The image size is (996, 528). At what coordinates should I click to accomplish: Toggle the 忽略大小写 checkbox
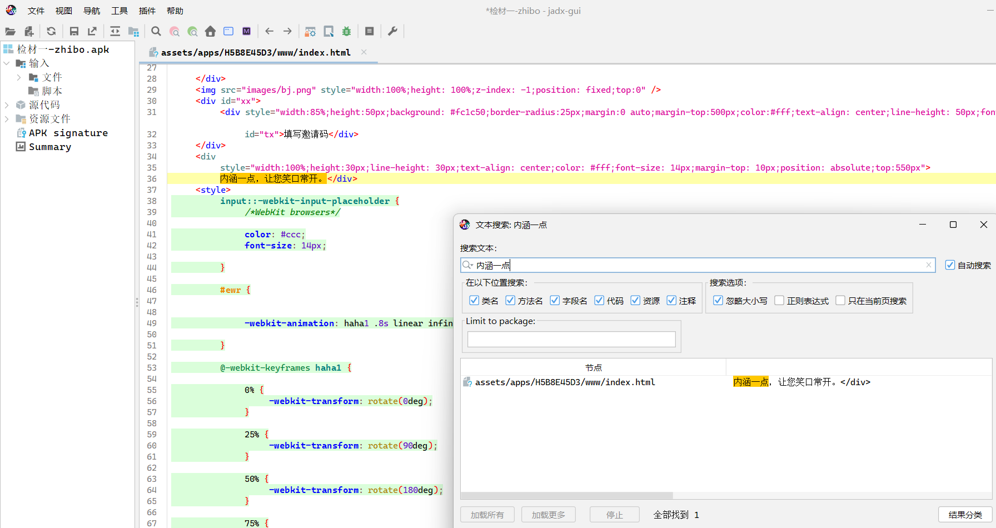pyautogui.click(x=718, y=301)
